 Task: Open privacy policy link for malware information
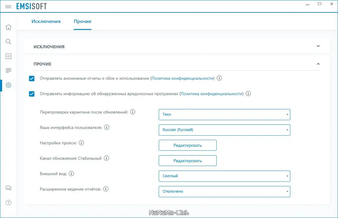[x=212, y=94]
